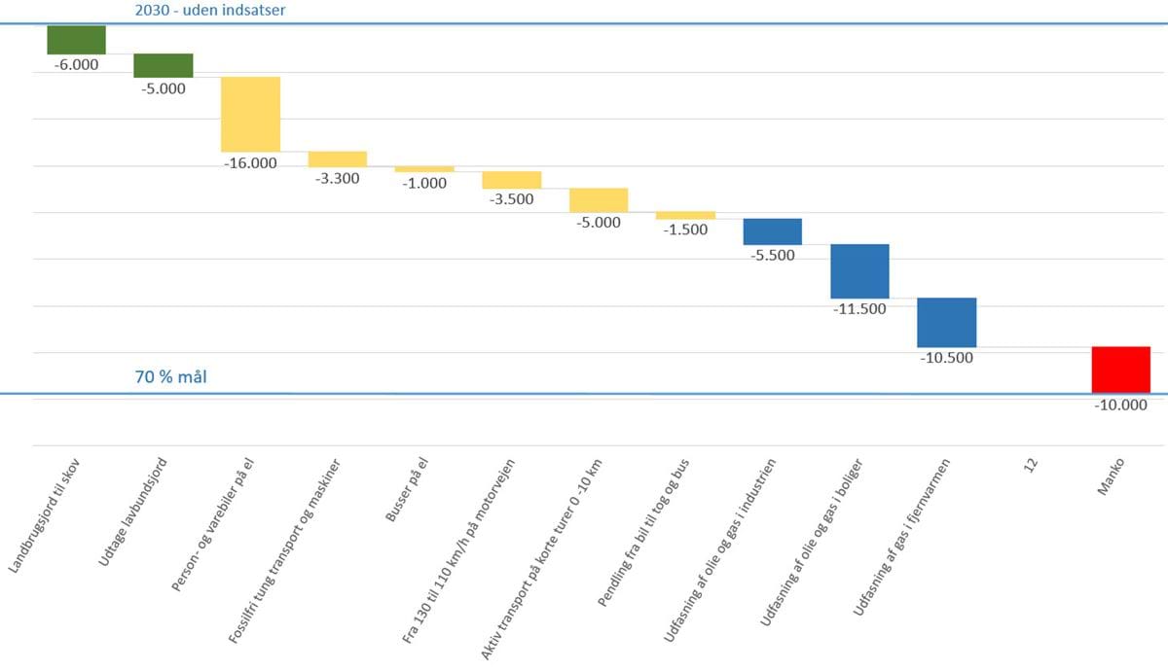Viewport: 1168px width, 671px height.
Task: Click the large yellow -16.000 bar
Action: pos(250,114)
